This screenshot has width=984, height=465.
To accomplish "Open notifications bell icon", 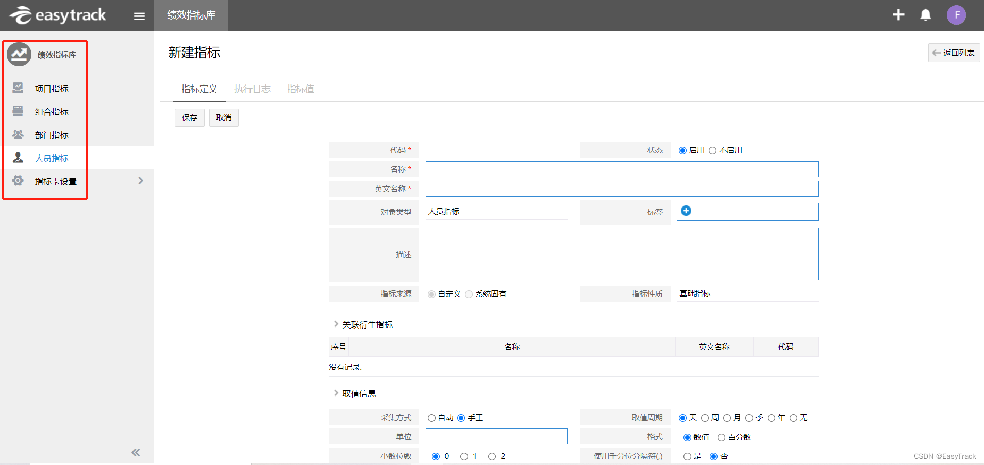I will click(926, 15).
